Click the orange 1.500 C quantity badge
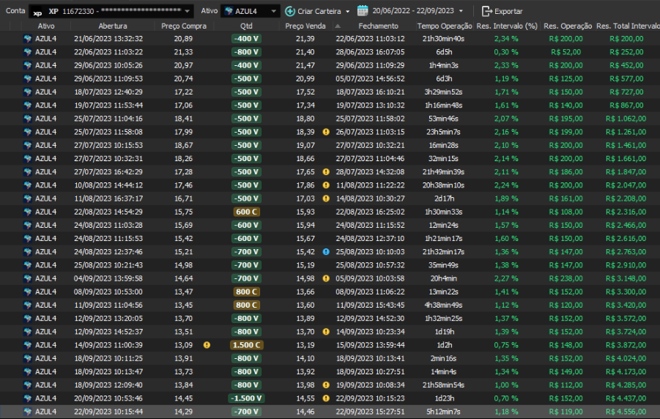Viewport: 660px width, 419px height. (245, 345)
